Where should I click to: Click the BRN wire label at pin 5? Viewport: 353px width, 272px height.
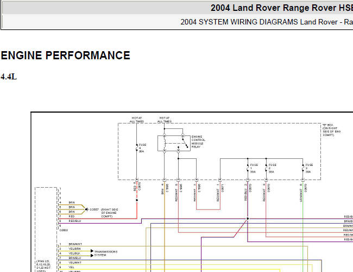pos(72,207)
